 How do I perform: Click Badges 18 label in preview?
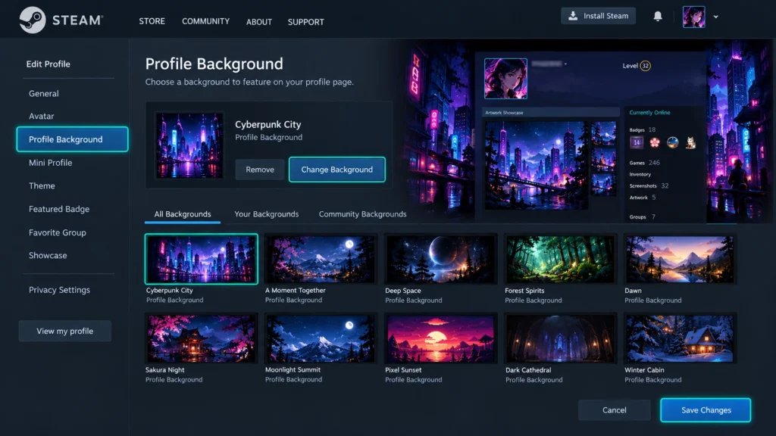643,129
